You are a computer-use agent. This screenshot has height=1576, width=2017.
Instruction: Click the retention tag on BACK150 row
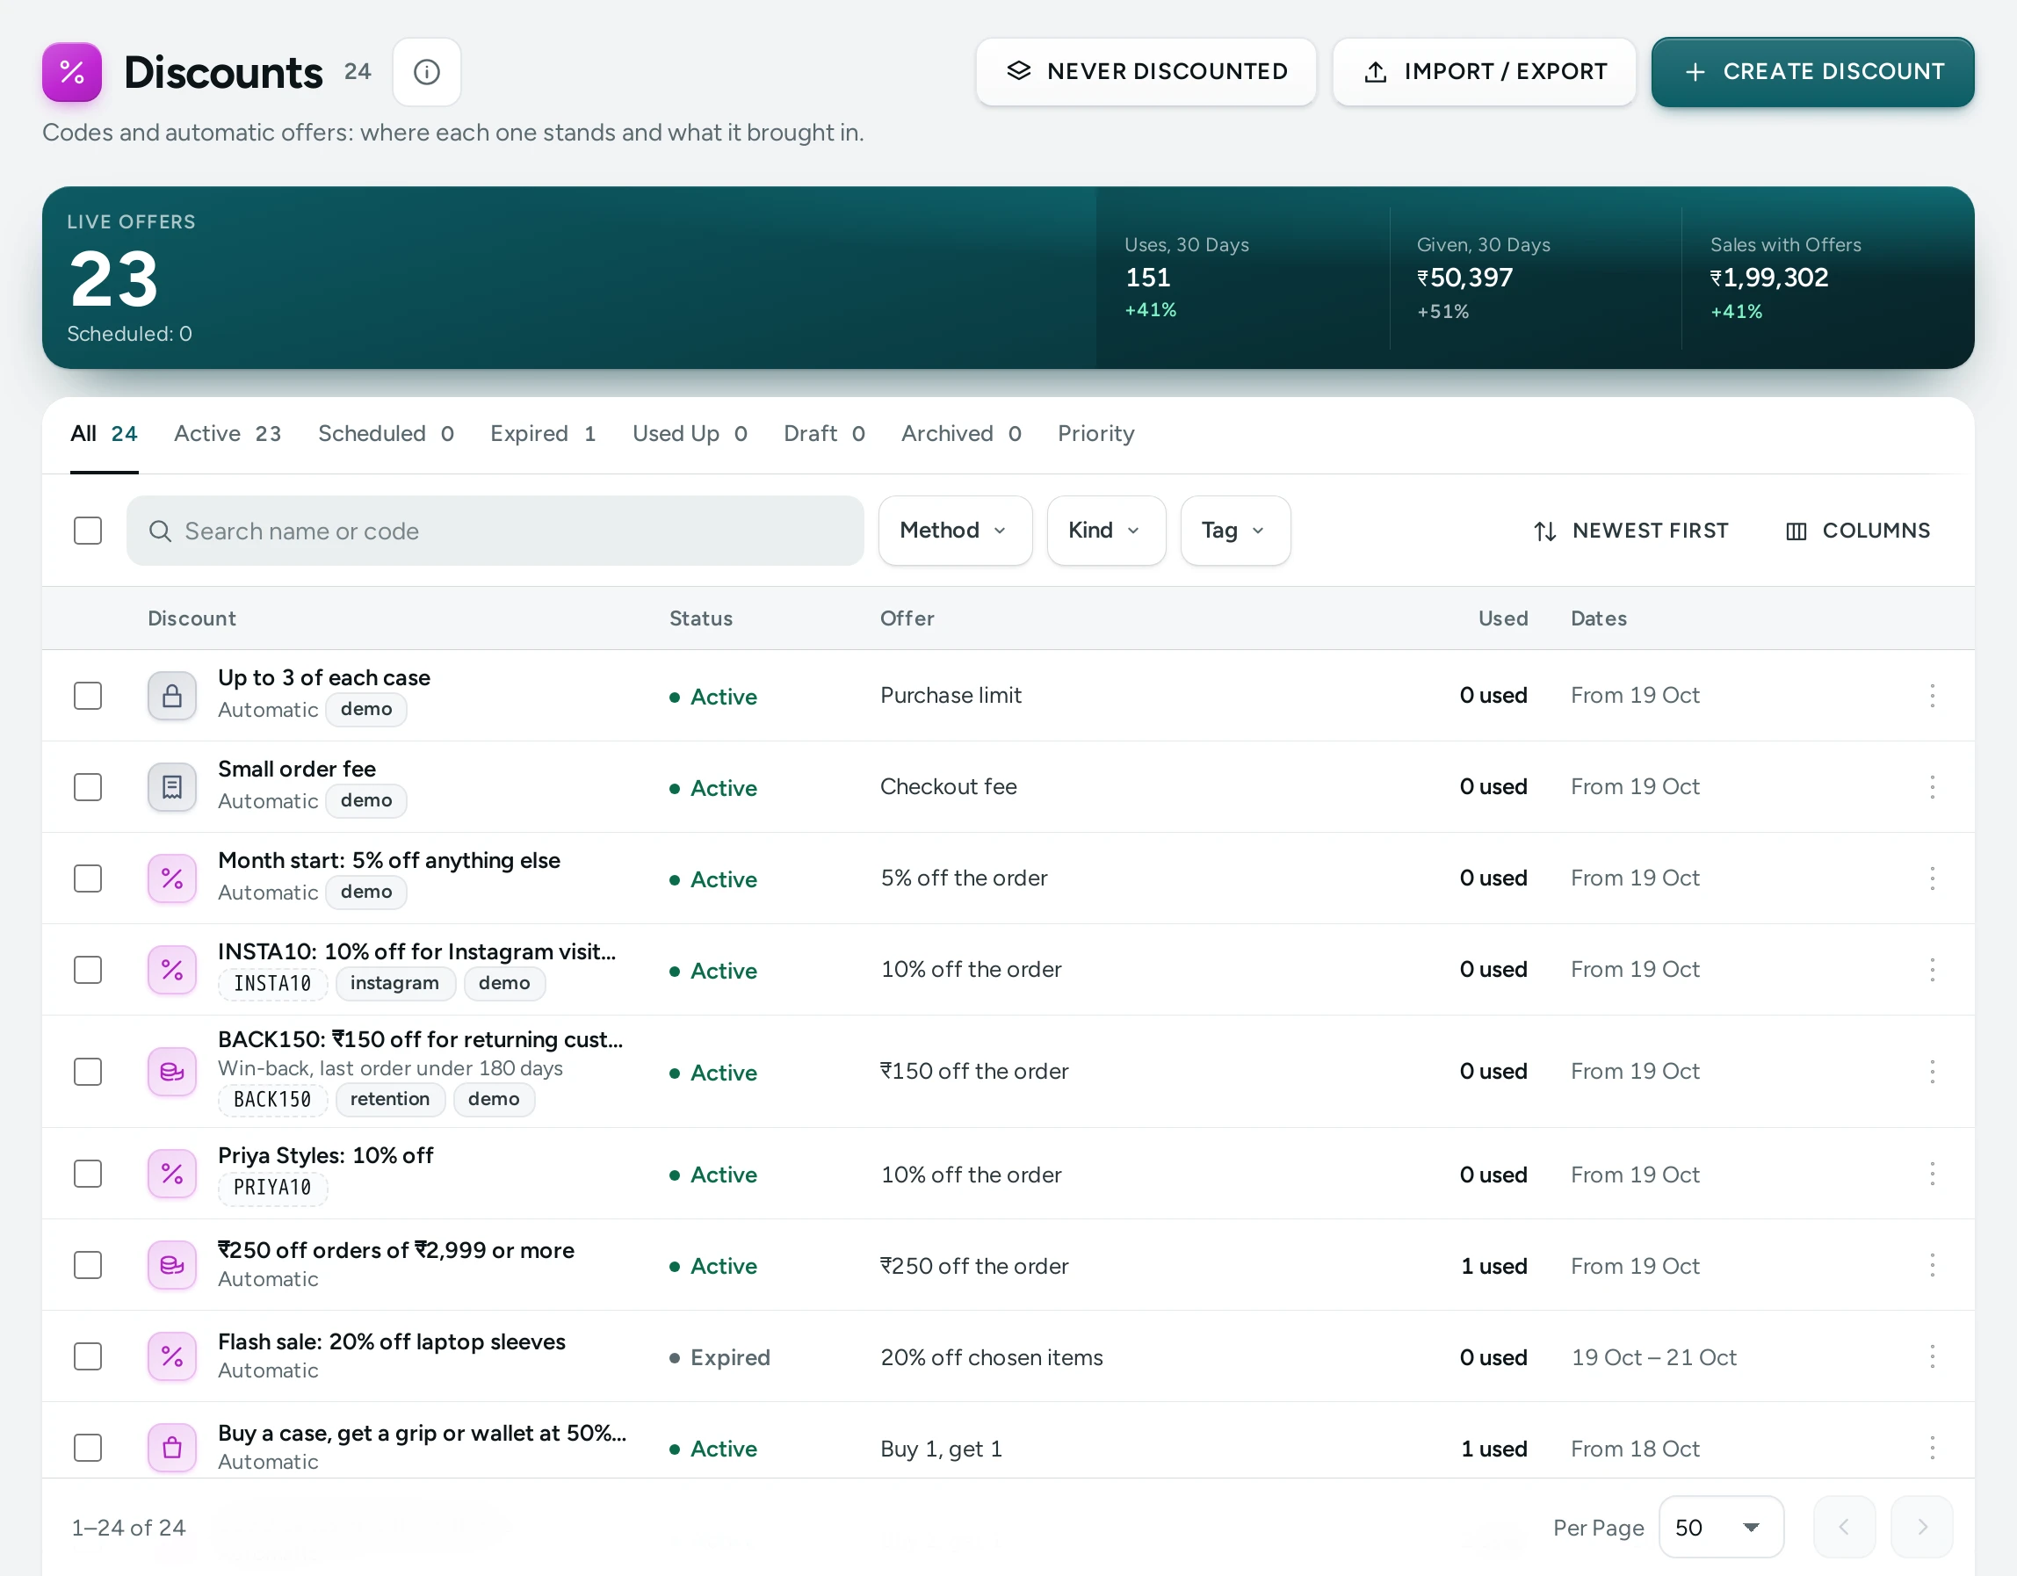pyautogui.click(x=390, y=1099)
